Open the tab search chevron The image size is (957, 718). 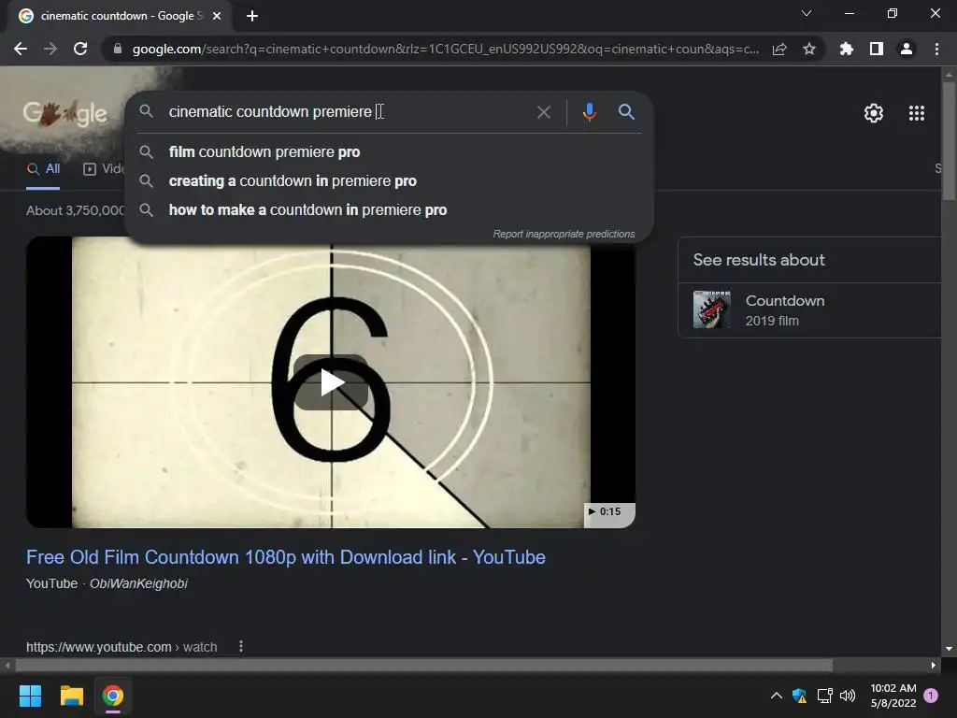click(807, 13)
